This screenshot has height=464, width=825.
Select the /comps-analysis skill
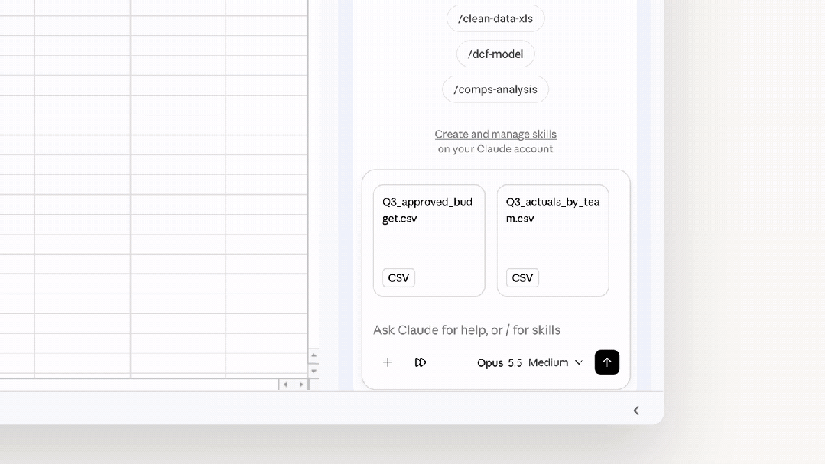click(x=495, y=89)
